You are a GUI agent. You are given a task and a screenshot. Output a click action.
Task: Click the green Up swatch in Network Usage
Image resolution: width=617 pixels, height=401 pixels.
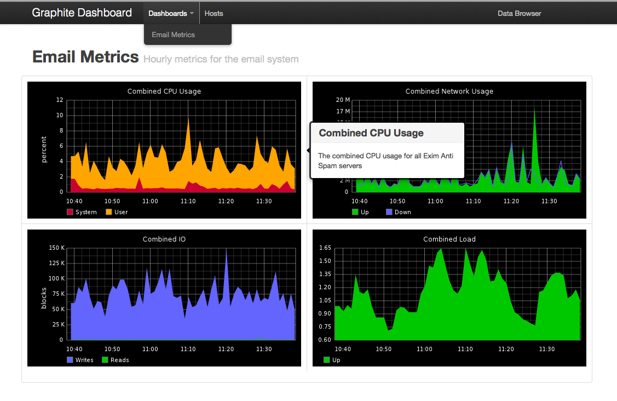pyautogui.click(x=355, y=212)
